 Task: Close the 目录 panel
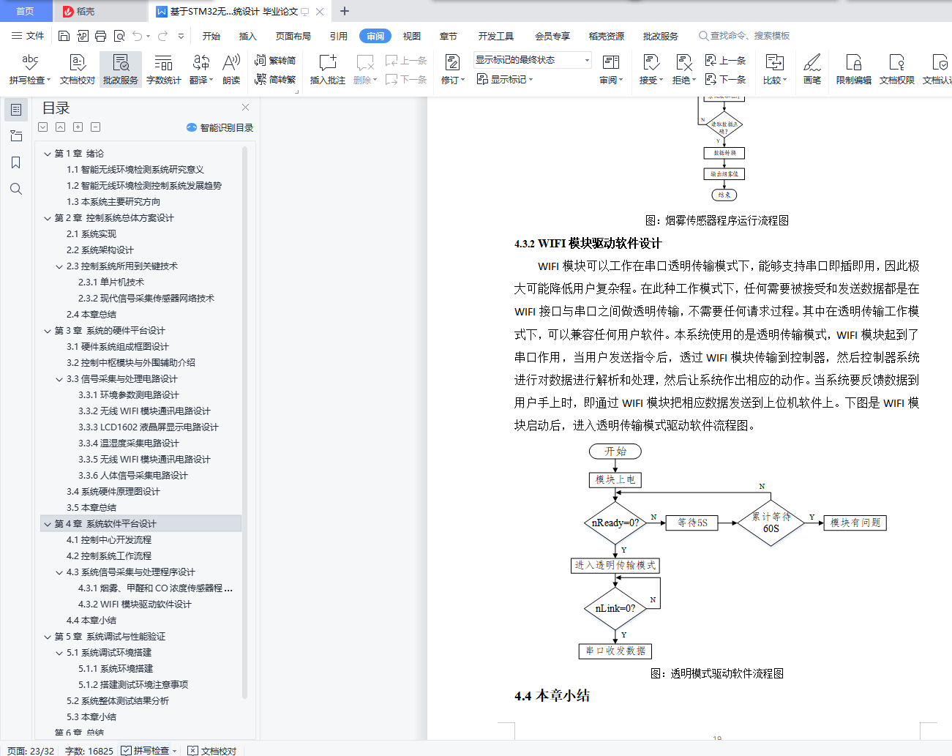coord(245,108)
